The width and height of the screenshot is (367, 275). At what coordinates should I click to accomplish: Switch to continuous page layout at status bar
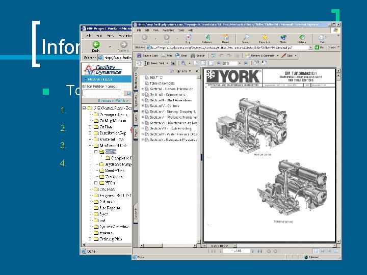[323, 251]
